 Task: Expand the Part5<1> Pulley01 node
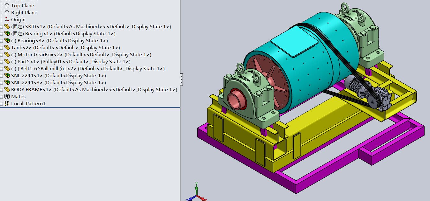(x=2, y=62)
